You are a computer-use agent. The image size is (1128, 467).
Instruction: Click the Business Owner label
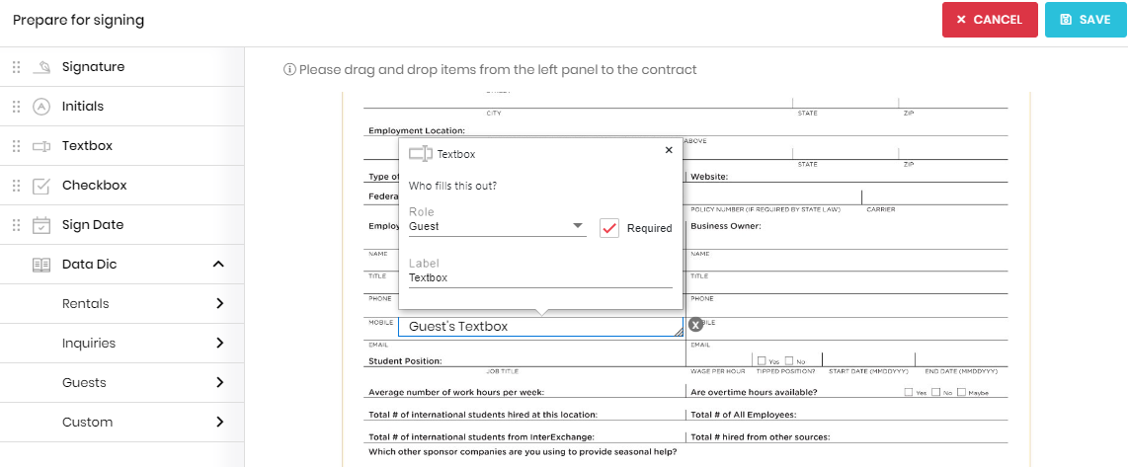click(726, 226)
